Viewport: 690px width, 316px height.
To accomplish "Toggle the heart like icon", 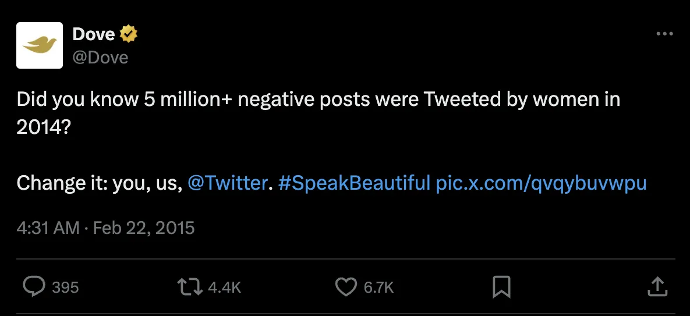I will 346,287.
